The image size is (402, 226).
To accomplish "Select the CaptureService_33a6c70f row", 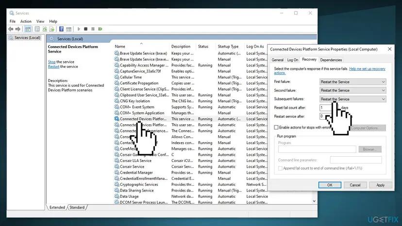I will click(x=191, y=71).
